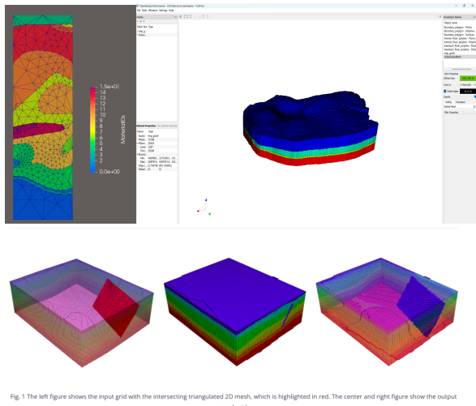Click the green view direction toolbar icon
476x406 pixels.
click(x=187, y=17)
